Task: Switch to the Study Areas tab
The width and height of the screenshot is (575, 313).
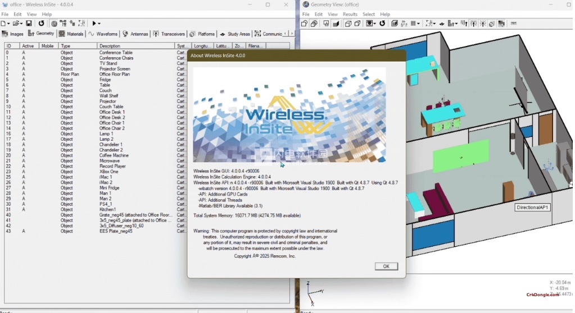Action: pyautogui.click(x=235, y=34)
